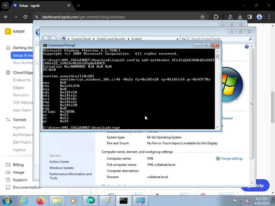The width and height of the screenshot is (275, 206).
Task: Show hidden tray icons arrow
Action: pyautogui.click(x=228, y=201)
